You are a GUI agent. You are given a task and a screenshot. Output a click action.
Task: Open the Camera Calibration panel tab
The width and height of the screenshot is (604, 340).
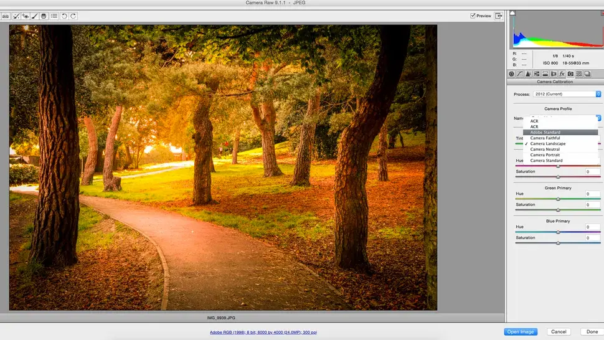[570, 73]
